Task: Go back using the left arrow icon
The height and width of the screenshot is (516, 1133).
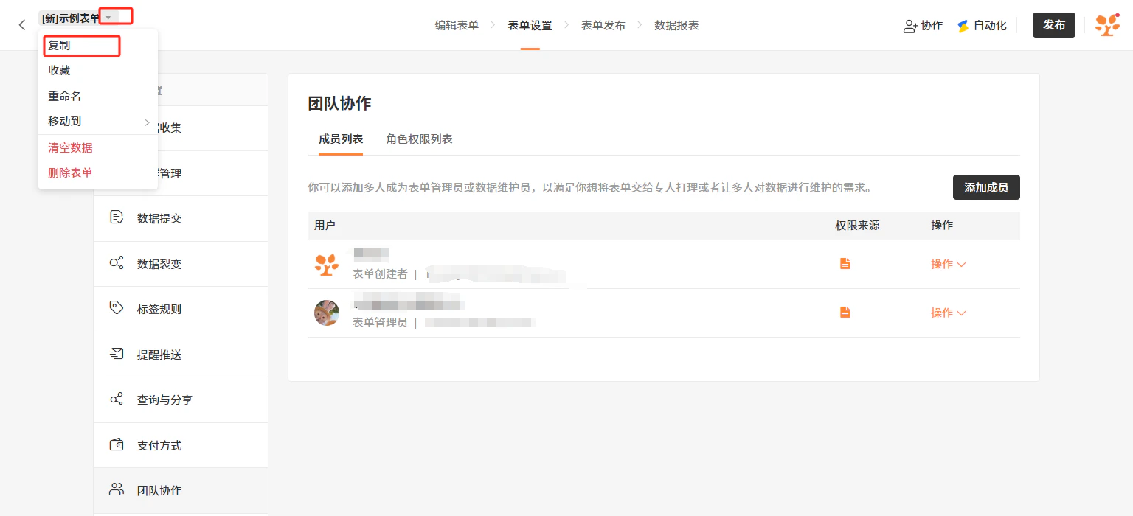Action: [x=22, y=25]
